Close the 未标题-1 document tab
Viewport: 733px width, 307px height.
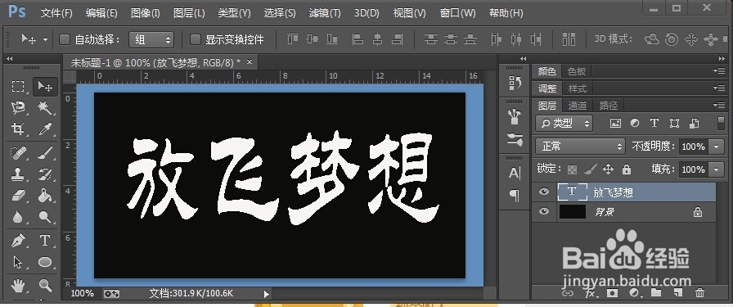(x=250, y=61)
